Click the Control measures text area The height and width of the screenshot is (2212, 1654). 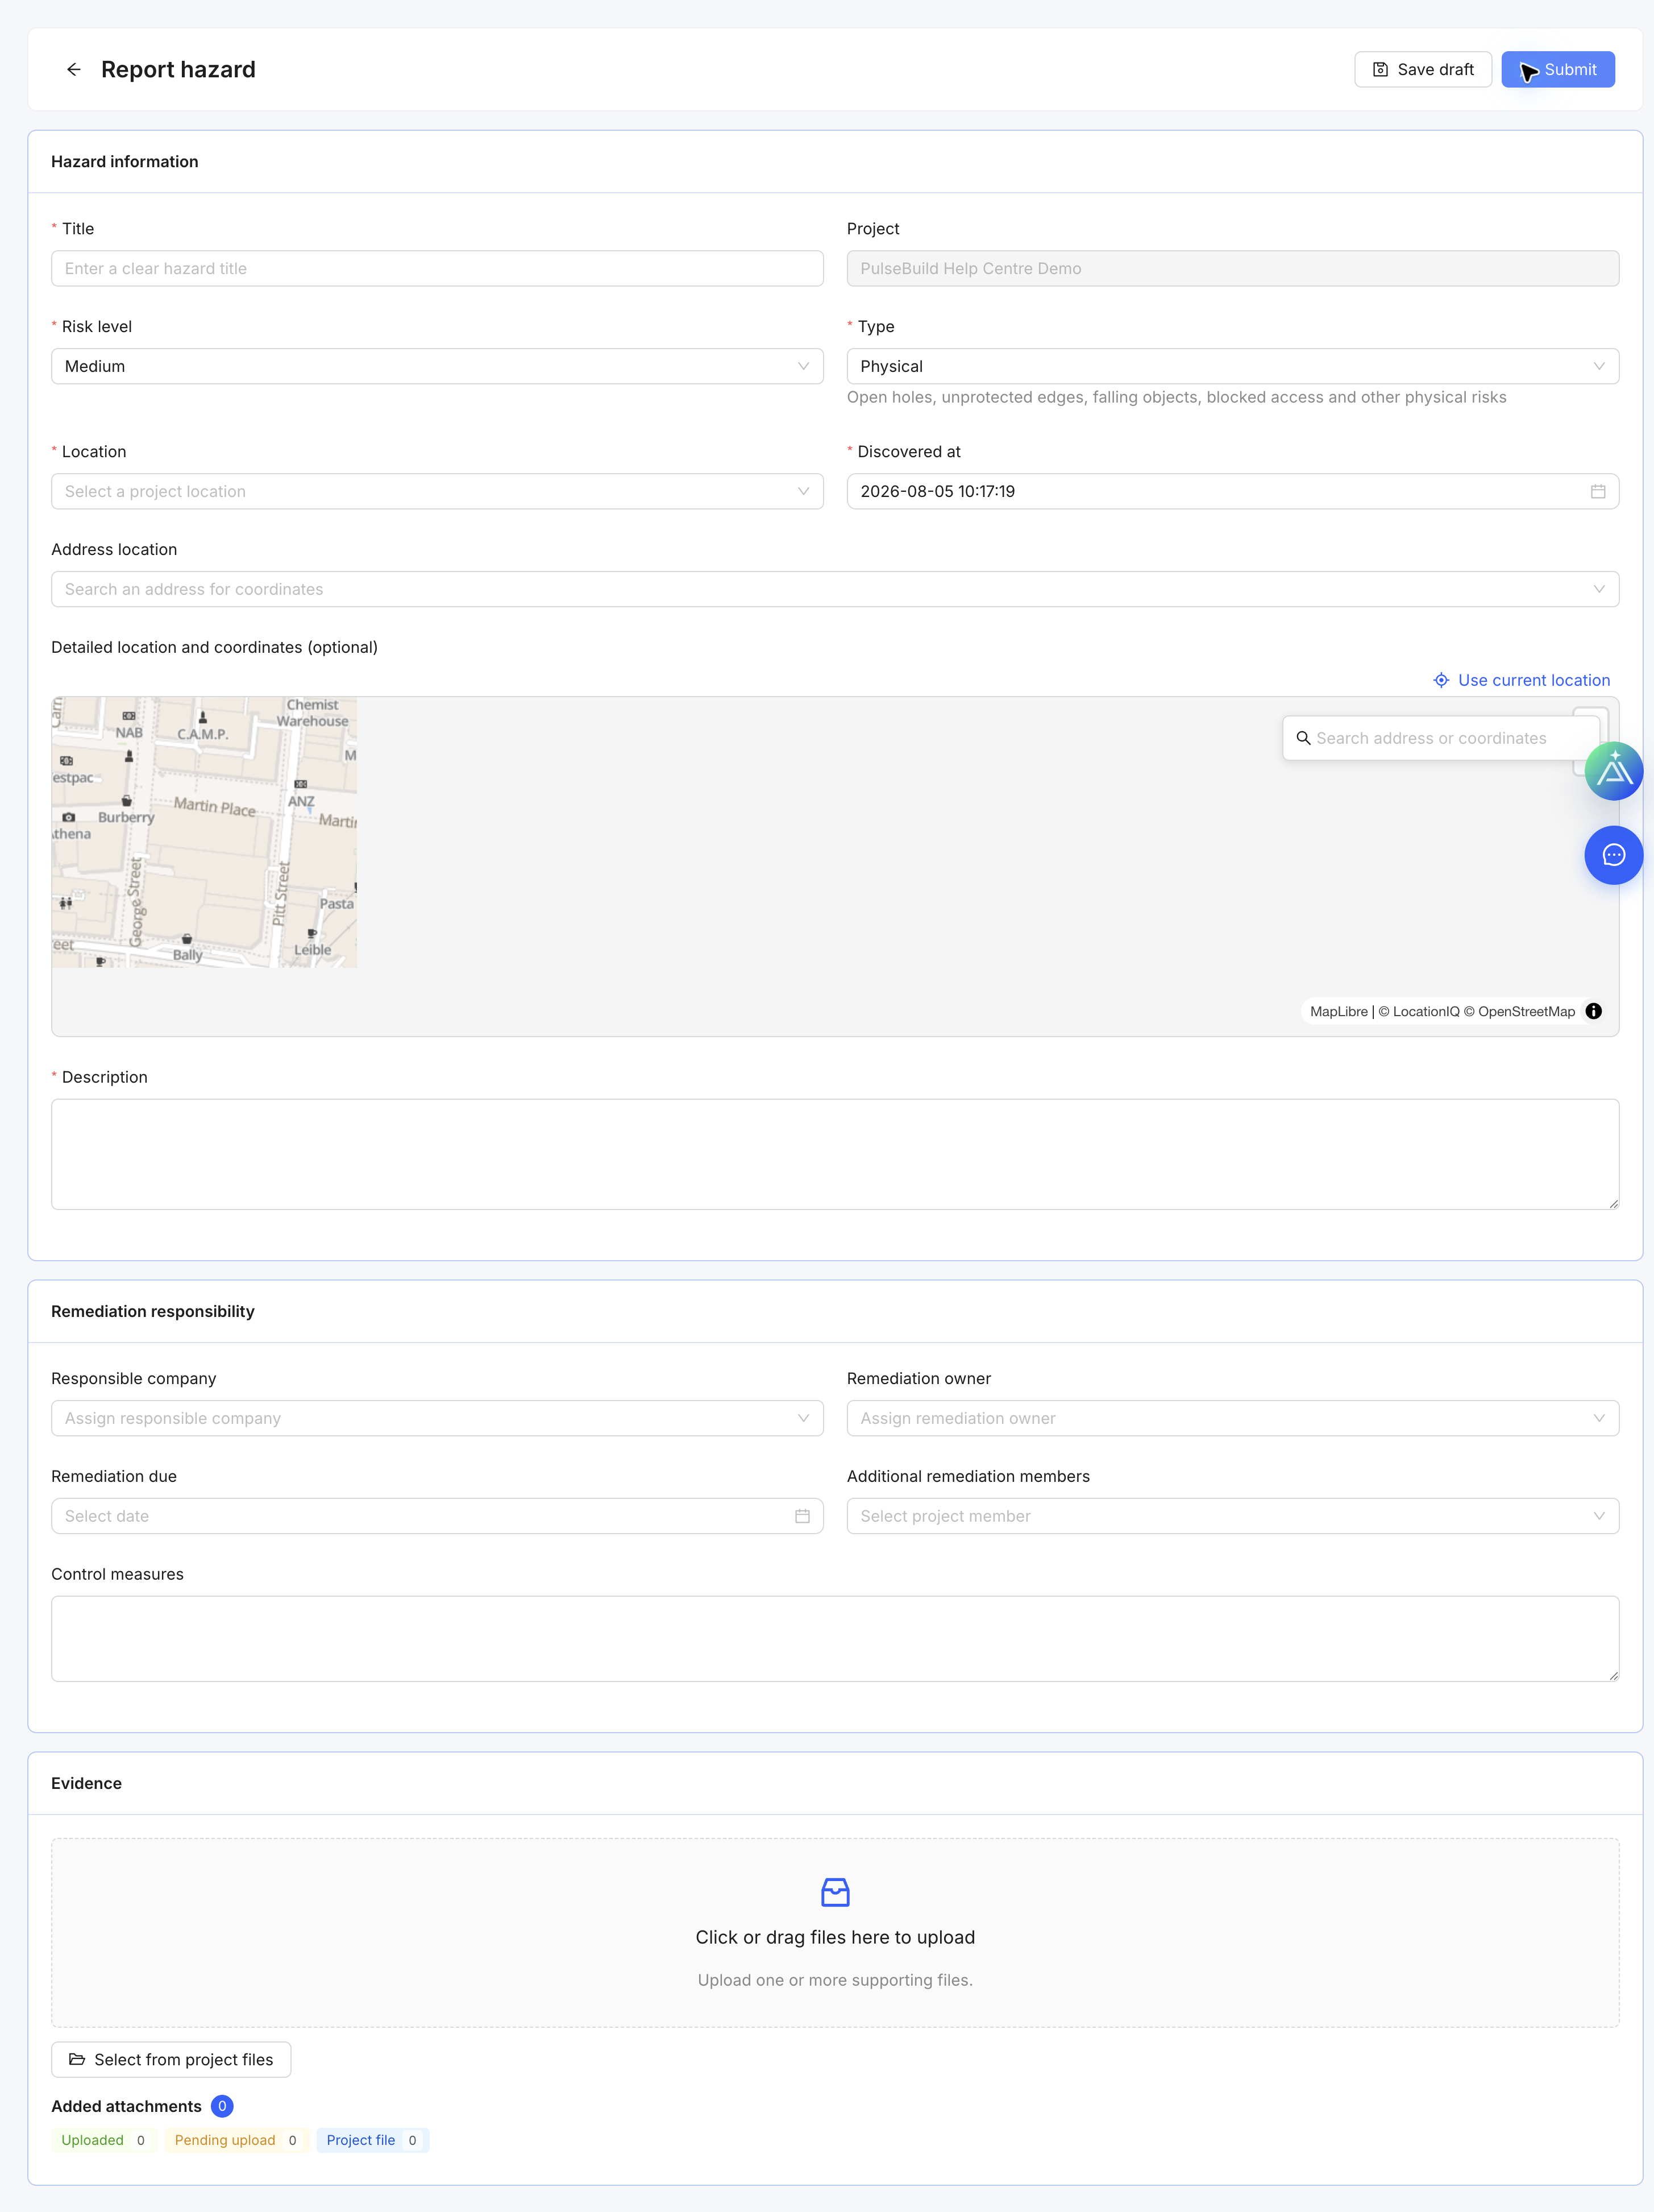(x=834, y=1638)
